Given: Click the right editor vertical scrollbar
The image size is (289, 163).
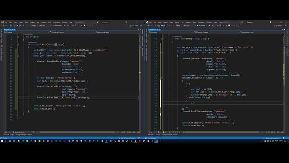Looking at the screenshot, I should [284, 83].
